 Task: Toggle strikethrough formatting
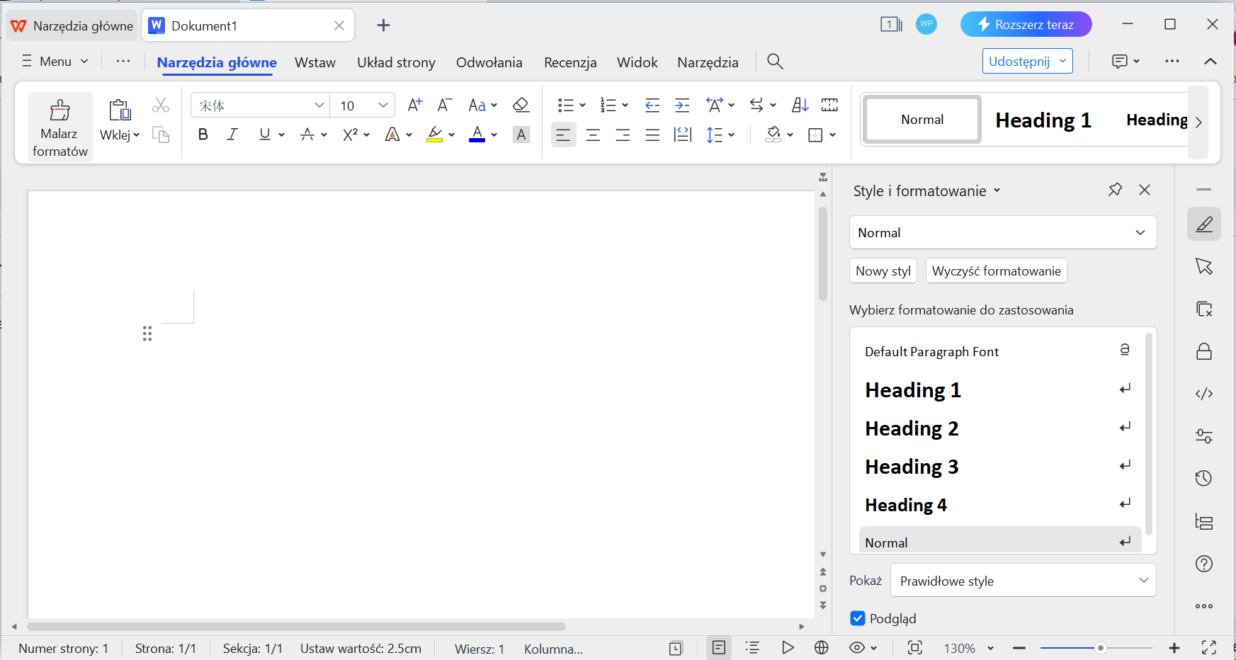click(x=307, y=135)
